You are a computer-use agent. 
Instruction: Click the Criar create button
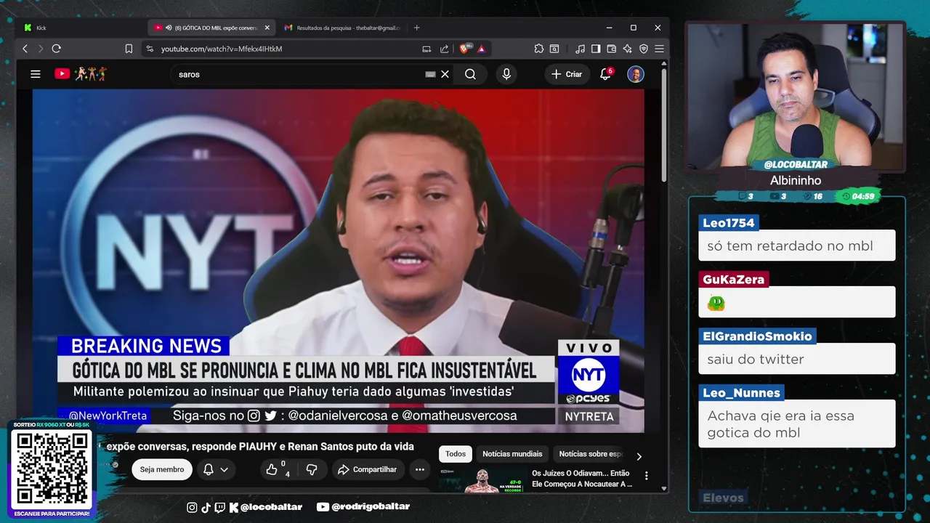pos(567,74)
